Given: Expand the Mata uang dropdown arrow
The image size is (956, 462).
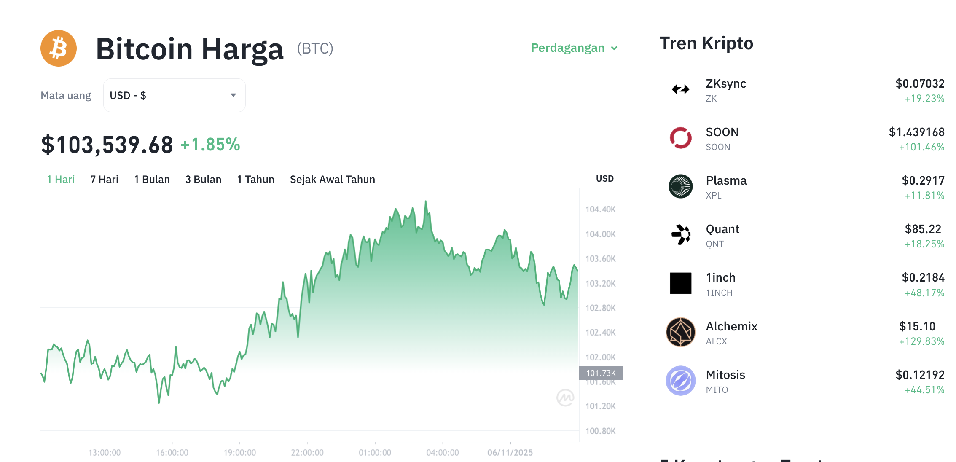Looking at the screenshot, I should (x=233, y=95).
